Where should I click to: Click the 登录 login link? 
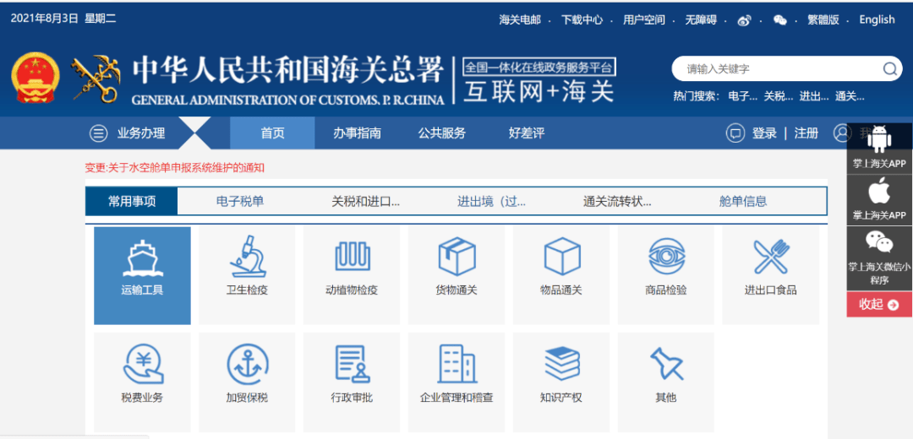[x=764, y=133]
